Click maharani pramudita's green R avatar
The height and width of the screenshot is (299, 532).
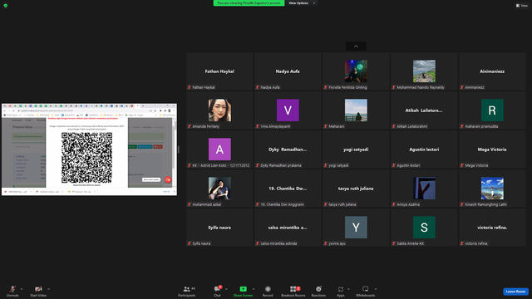click(492, 110)
